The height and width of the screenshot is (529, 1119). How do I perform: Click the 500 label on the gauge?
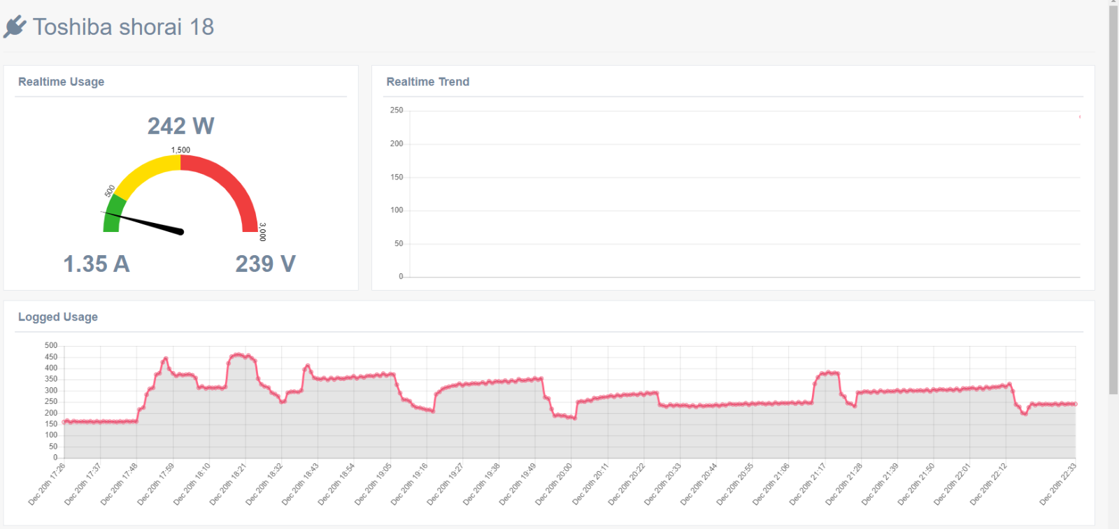[110, 191]
